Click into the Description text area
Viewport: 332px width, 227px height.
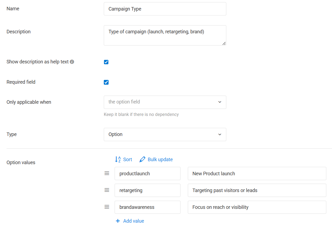click(x=165, y=35)
